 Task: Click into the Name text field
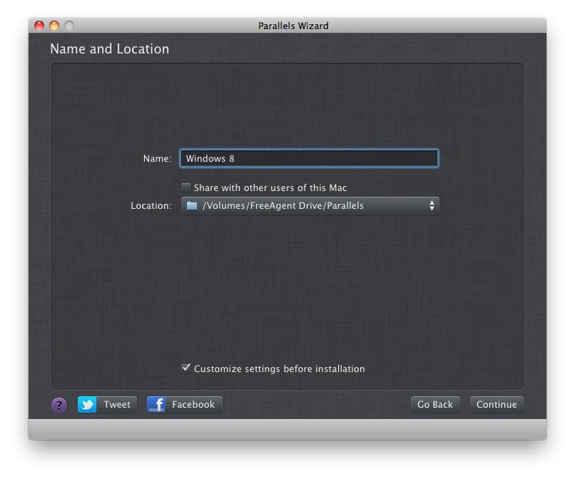point(309,158)
